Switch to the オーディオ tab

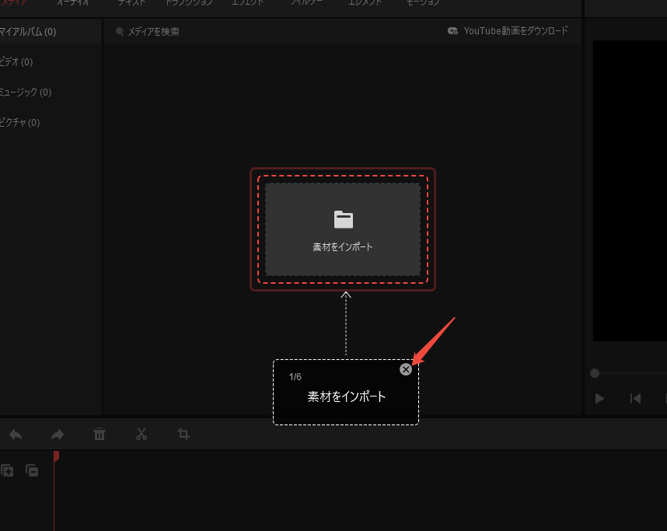point(73,2)
